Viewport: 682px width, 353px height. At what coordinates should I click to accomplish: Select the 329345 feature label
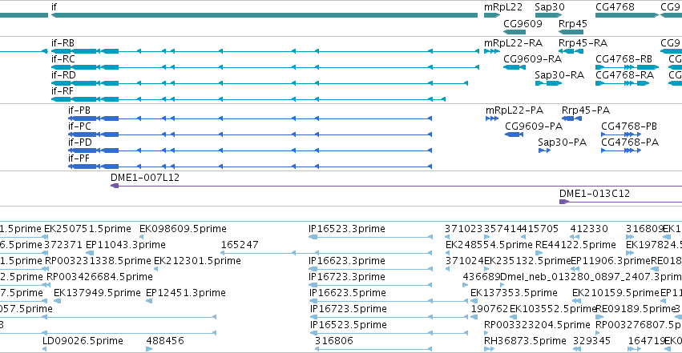pyautogui.click(x=591, y=341)
